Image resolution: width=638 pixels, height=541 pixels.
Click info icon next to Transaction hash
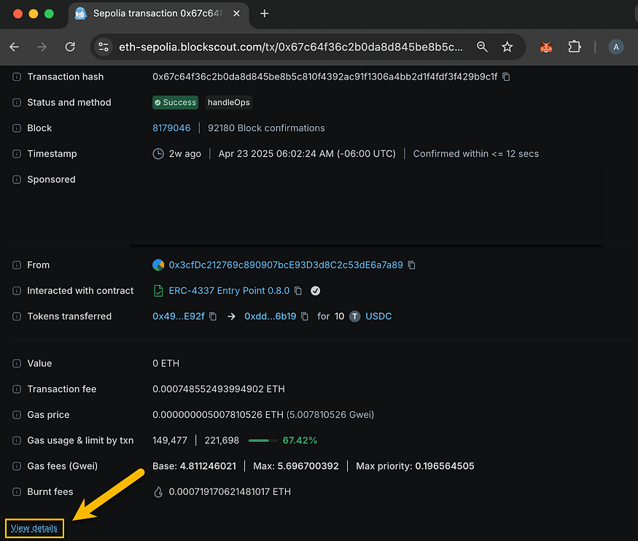click(17, 77)
